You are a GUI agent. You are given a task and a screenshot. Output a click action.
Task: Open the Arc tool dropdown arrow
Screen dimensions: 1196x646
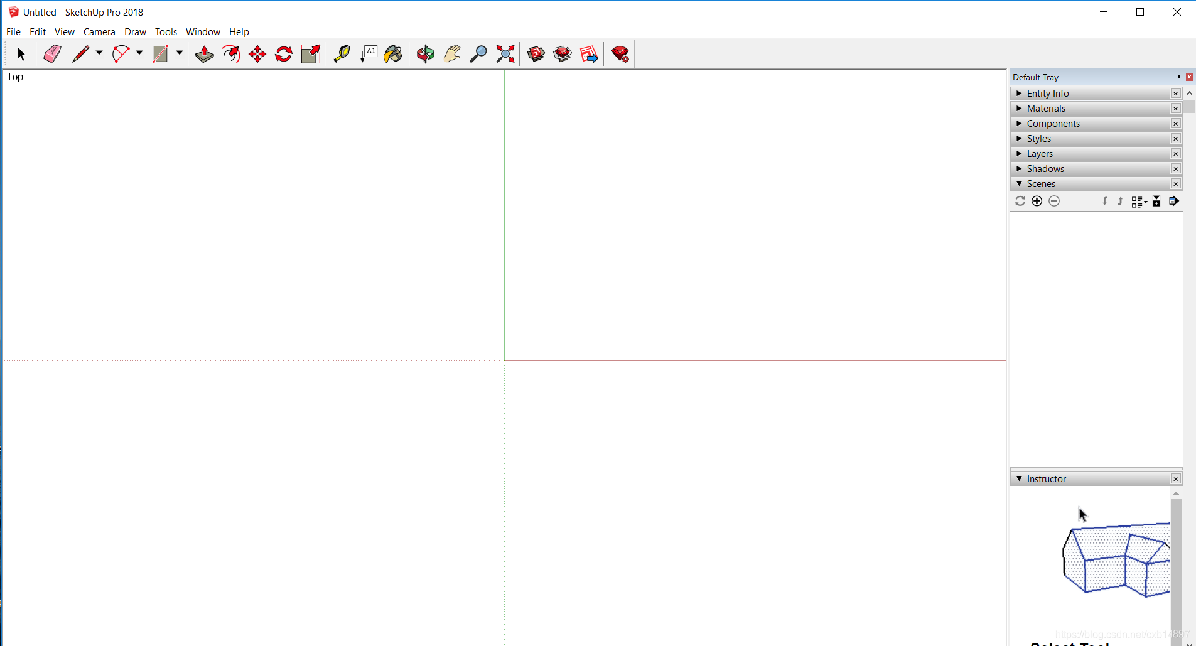click(x=139, y=53)
